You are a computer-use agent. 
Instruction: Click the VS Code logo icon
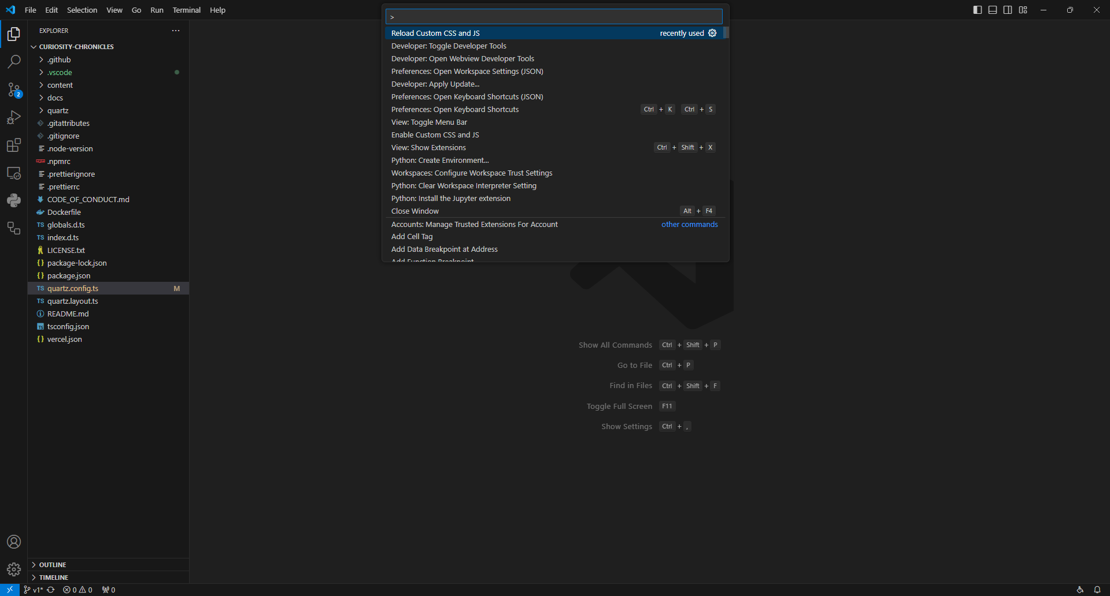click(x=10, y=10)
